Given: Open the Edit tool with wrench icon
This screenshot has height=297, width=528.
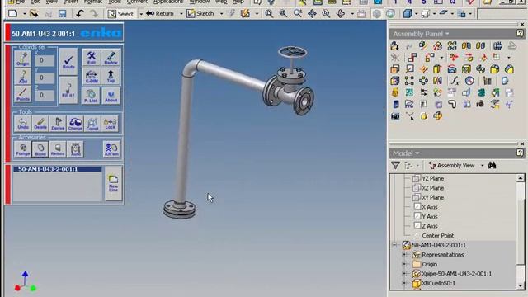Looking at the screenshot, I should click(92, 58).
